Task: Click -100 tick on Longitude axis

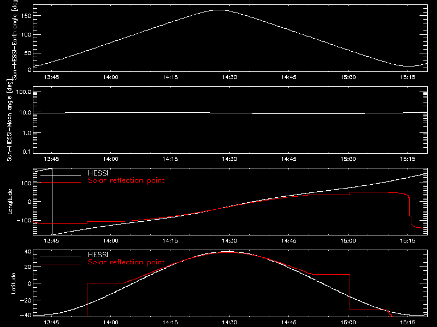Action: pyautogui.click(x=24, y=220)
